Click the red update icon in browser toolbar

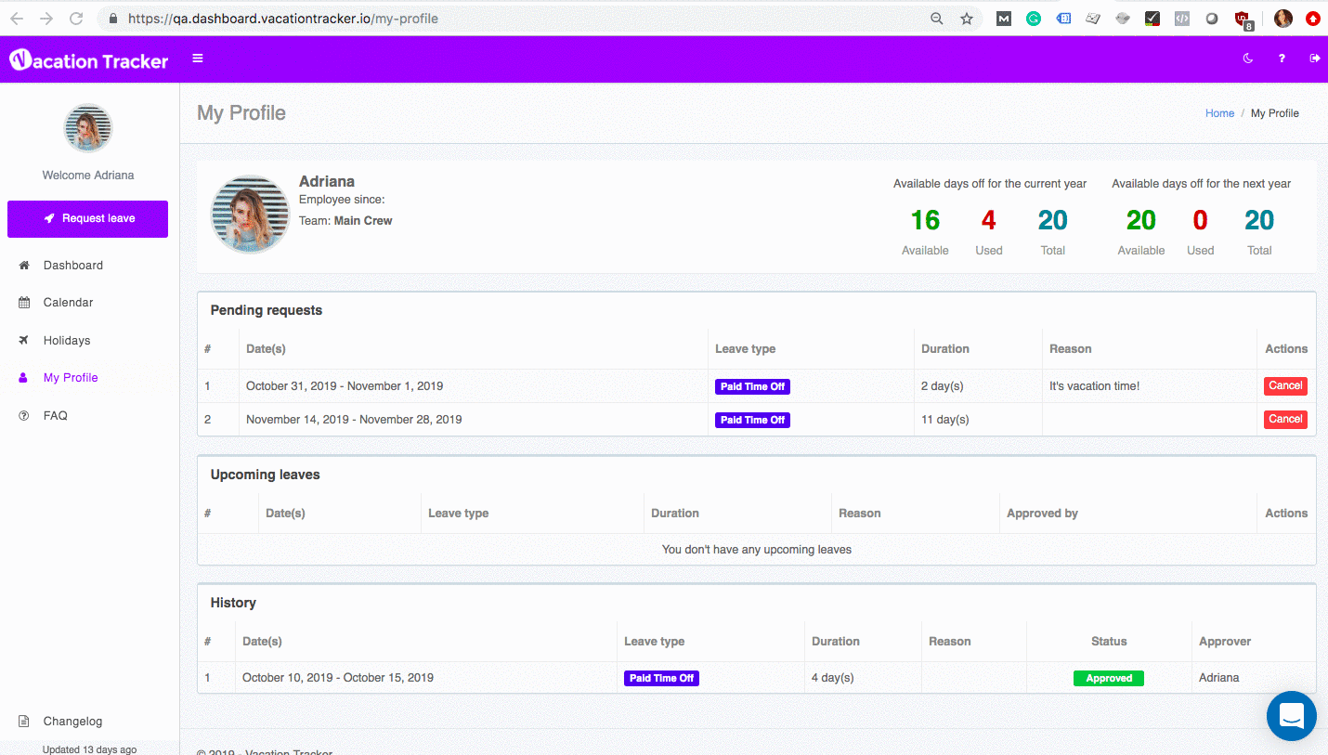pos(1313,19)
